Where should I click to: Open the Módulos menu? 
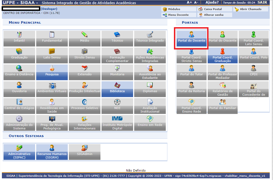click(x=174, y=9)
